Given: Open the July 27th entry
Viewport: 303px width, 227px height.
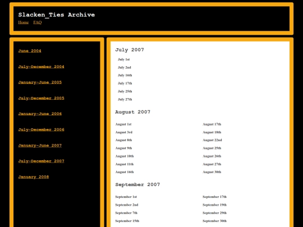Looking at the screenshot, I should pyautogui.click(x=125, y=99).
